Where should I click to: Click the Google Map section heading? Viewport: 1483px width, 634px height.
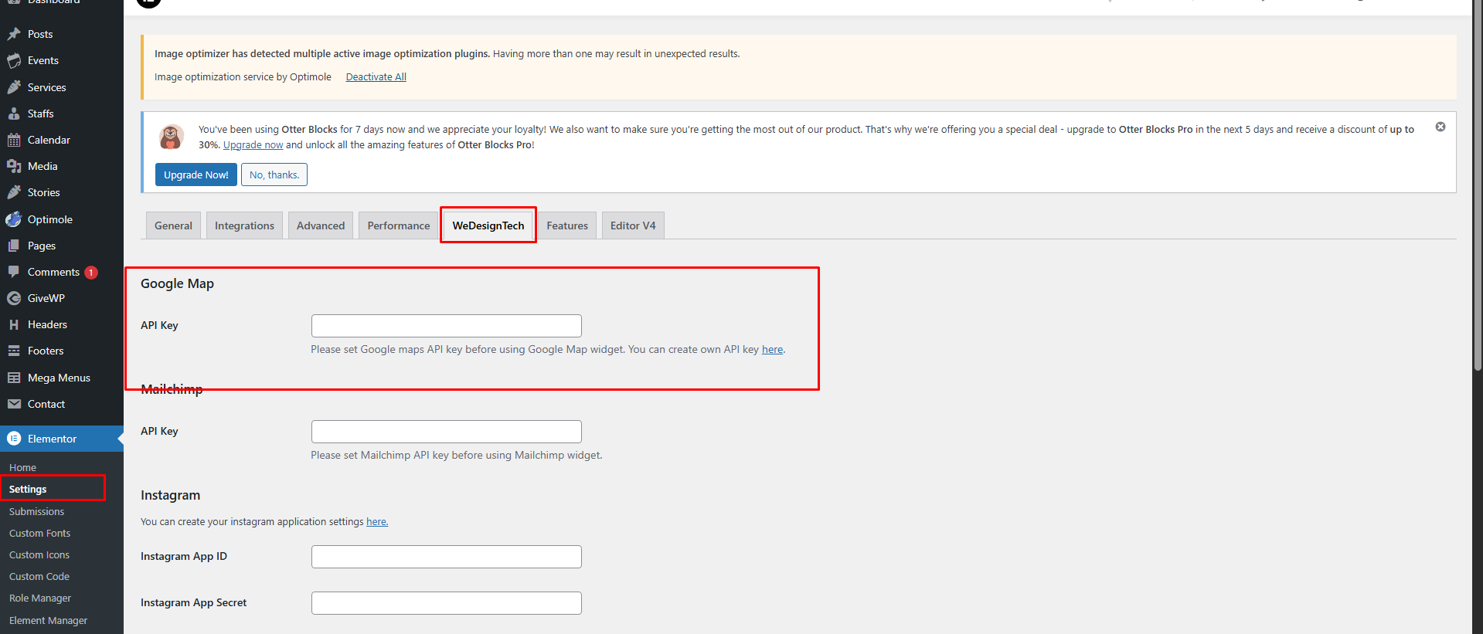pos(178,283)
